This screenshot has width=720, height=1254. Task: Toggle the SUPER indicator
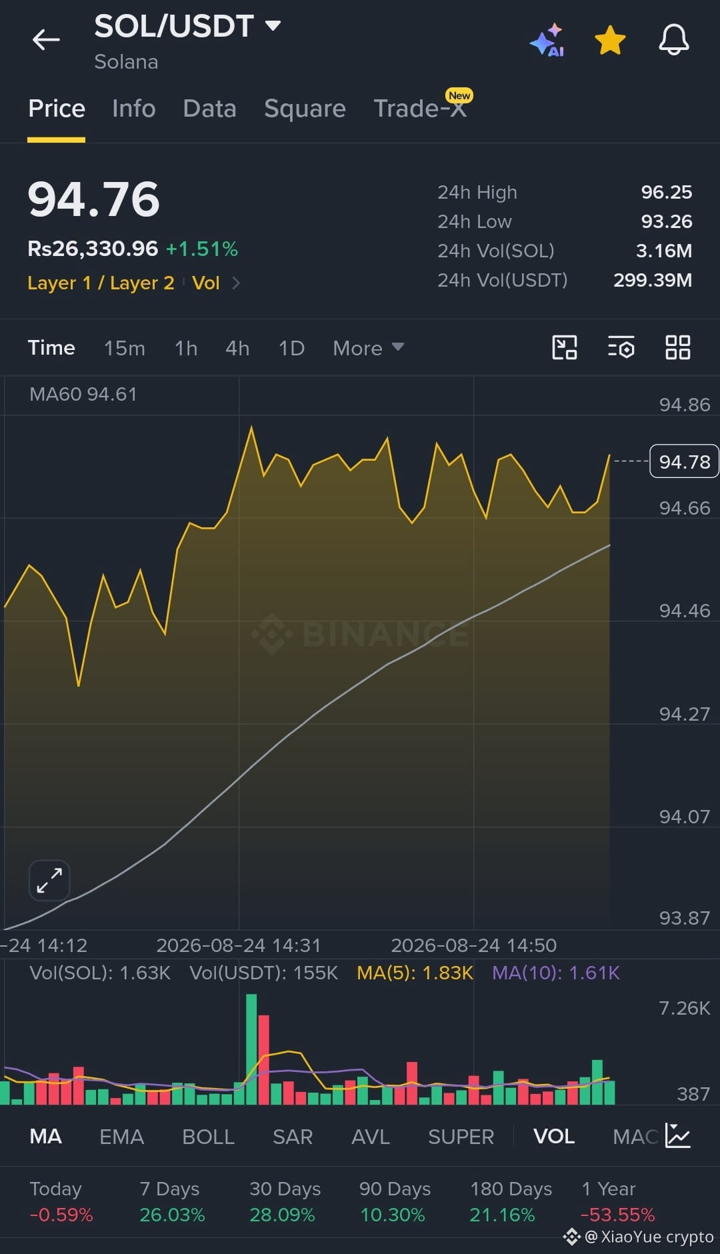click(461, 1137)
